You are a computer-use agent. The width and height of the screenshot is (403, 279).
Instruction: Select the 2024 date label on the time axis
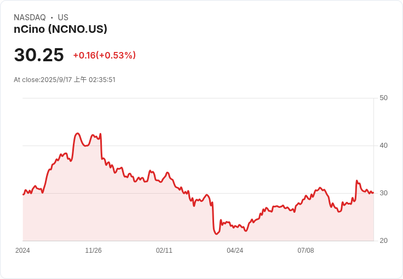tap(22, 251)
